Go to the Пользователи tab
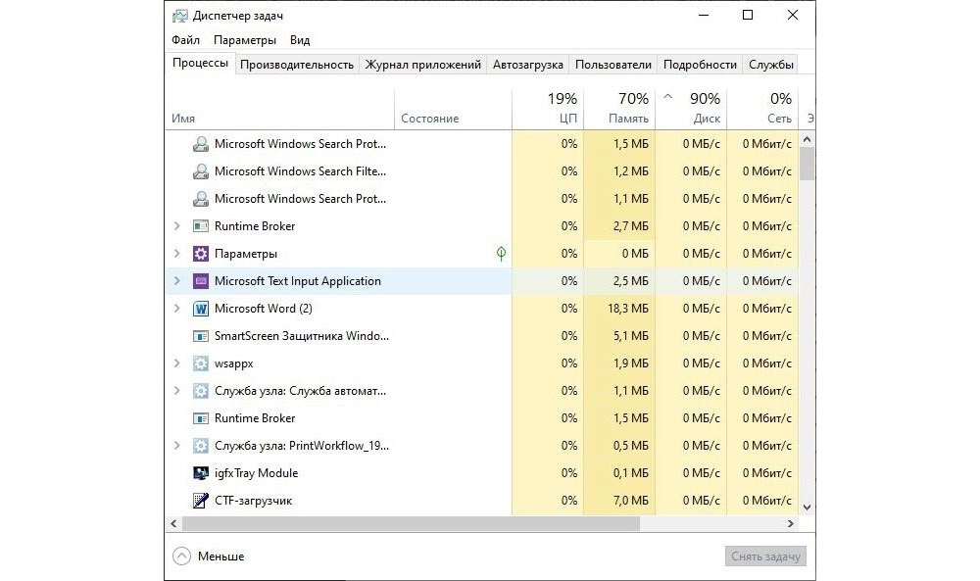The width and height of the screenshot is (980, 581). [613, 65]
